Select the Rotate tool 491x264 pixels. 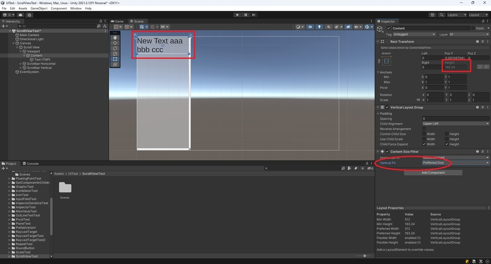pos(115,48)
